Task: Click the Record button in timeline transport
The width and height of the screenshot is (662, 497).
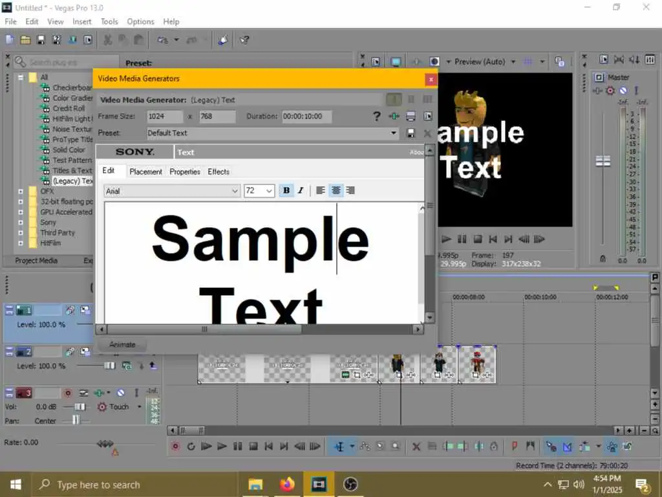Action: click(176, 447)
